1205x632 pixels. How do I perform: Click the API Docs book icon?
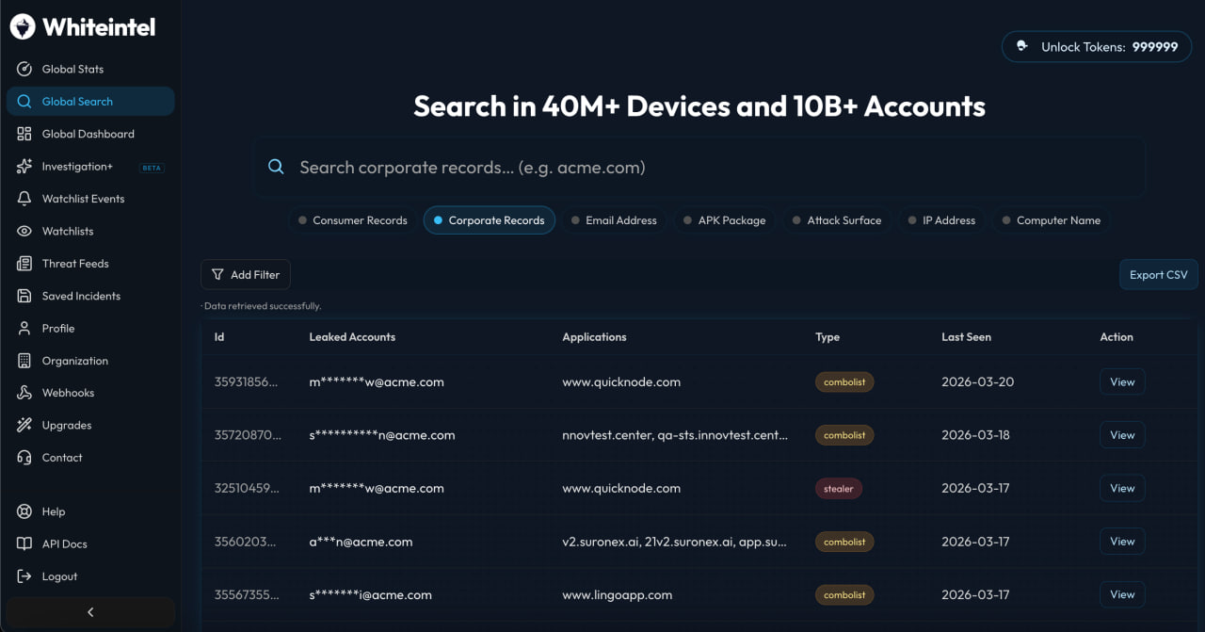pyautogui.click(x=24, y=543)
